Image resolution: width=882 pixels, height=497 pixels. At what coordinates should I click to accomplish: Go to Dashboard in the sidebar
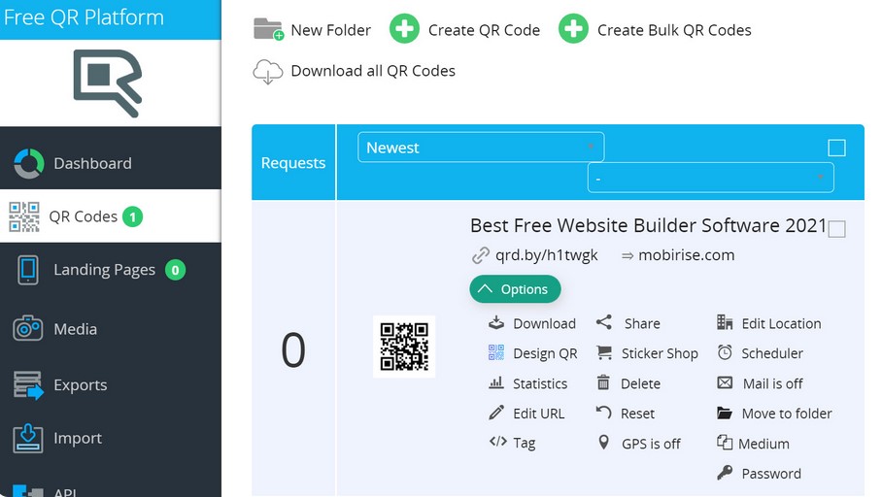[x=92, y=163]
